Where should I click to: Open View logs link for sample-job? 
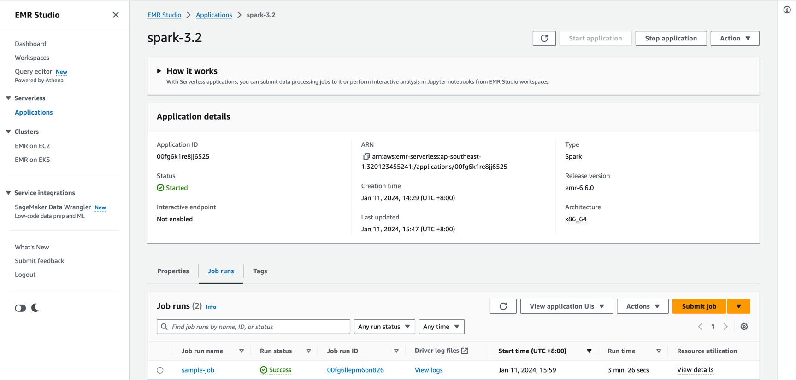[429, 370]
